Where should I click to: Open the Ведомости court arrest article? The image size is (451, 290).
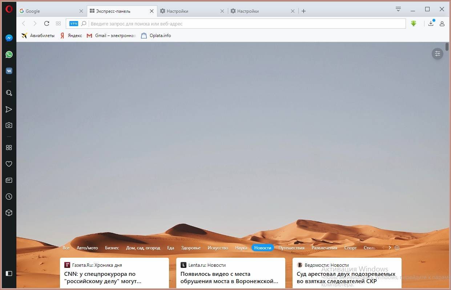[347, 273]
